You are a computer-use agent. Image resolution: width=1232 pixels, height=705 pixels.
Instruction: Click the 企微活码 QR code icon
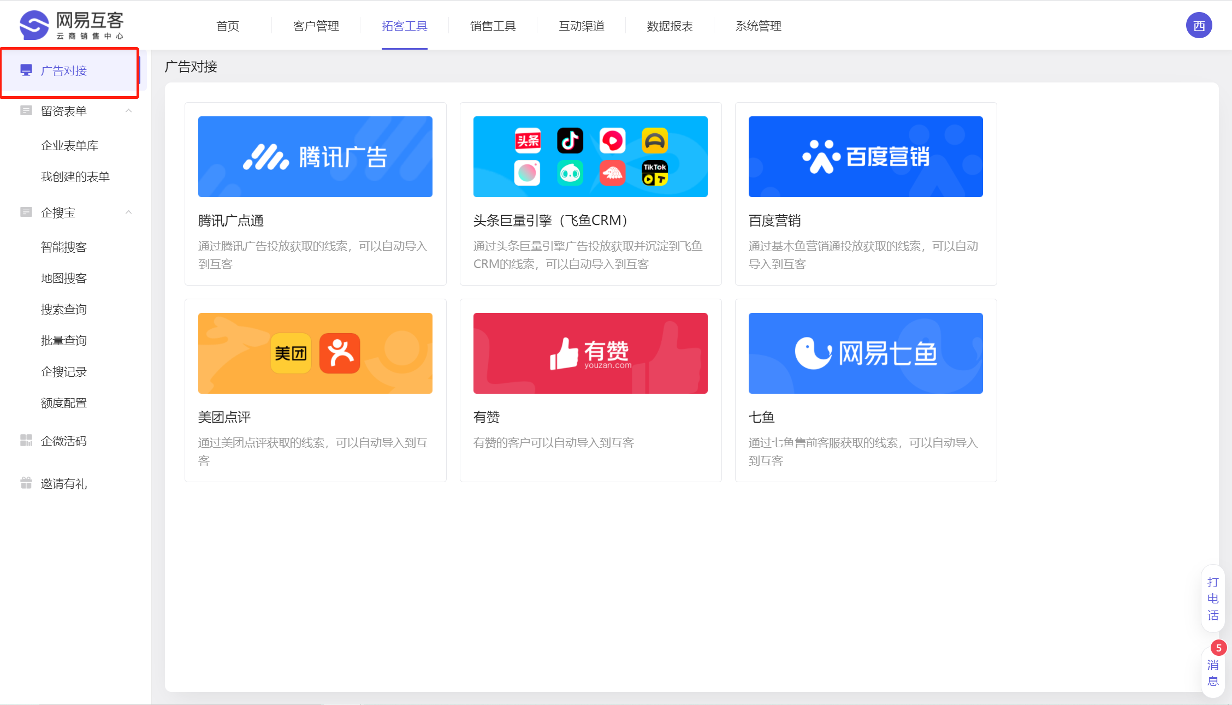(x=26, y=440)
